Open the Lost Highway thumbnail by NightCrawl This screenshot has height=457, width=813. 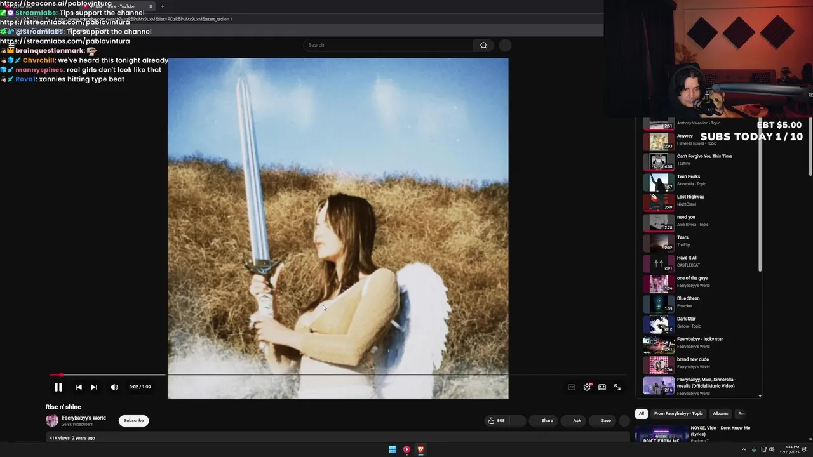(x=659, y=202)
